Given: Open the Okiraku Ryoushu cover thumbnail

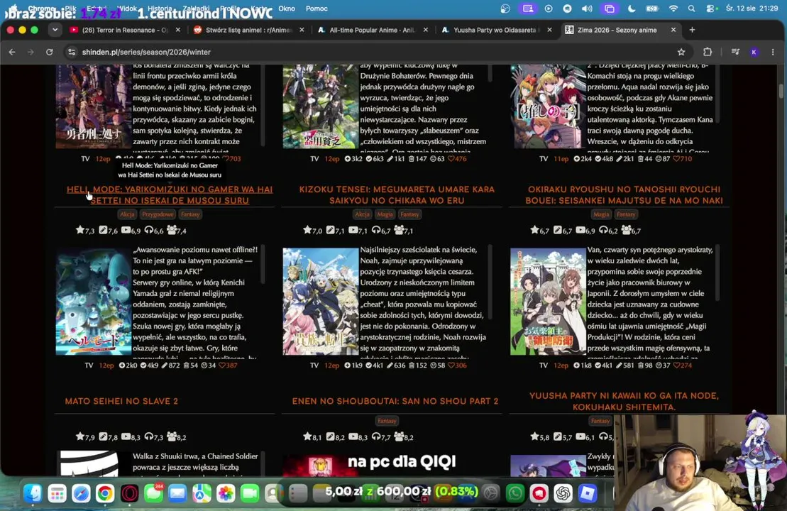Looking at the screenshot, I should point(548,301).
